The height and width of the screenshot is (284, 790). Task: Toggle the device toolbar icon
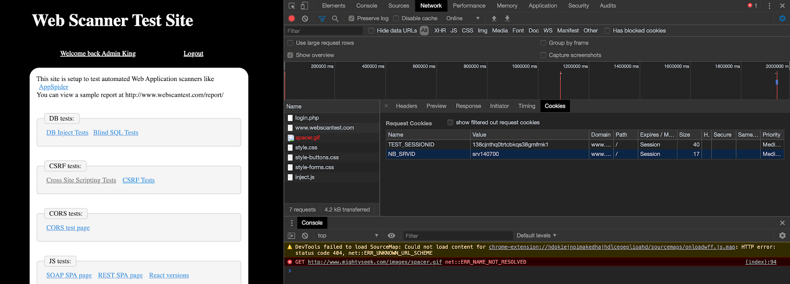pyautogui.click(x=304, y=6)
